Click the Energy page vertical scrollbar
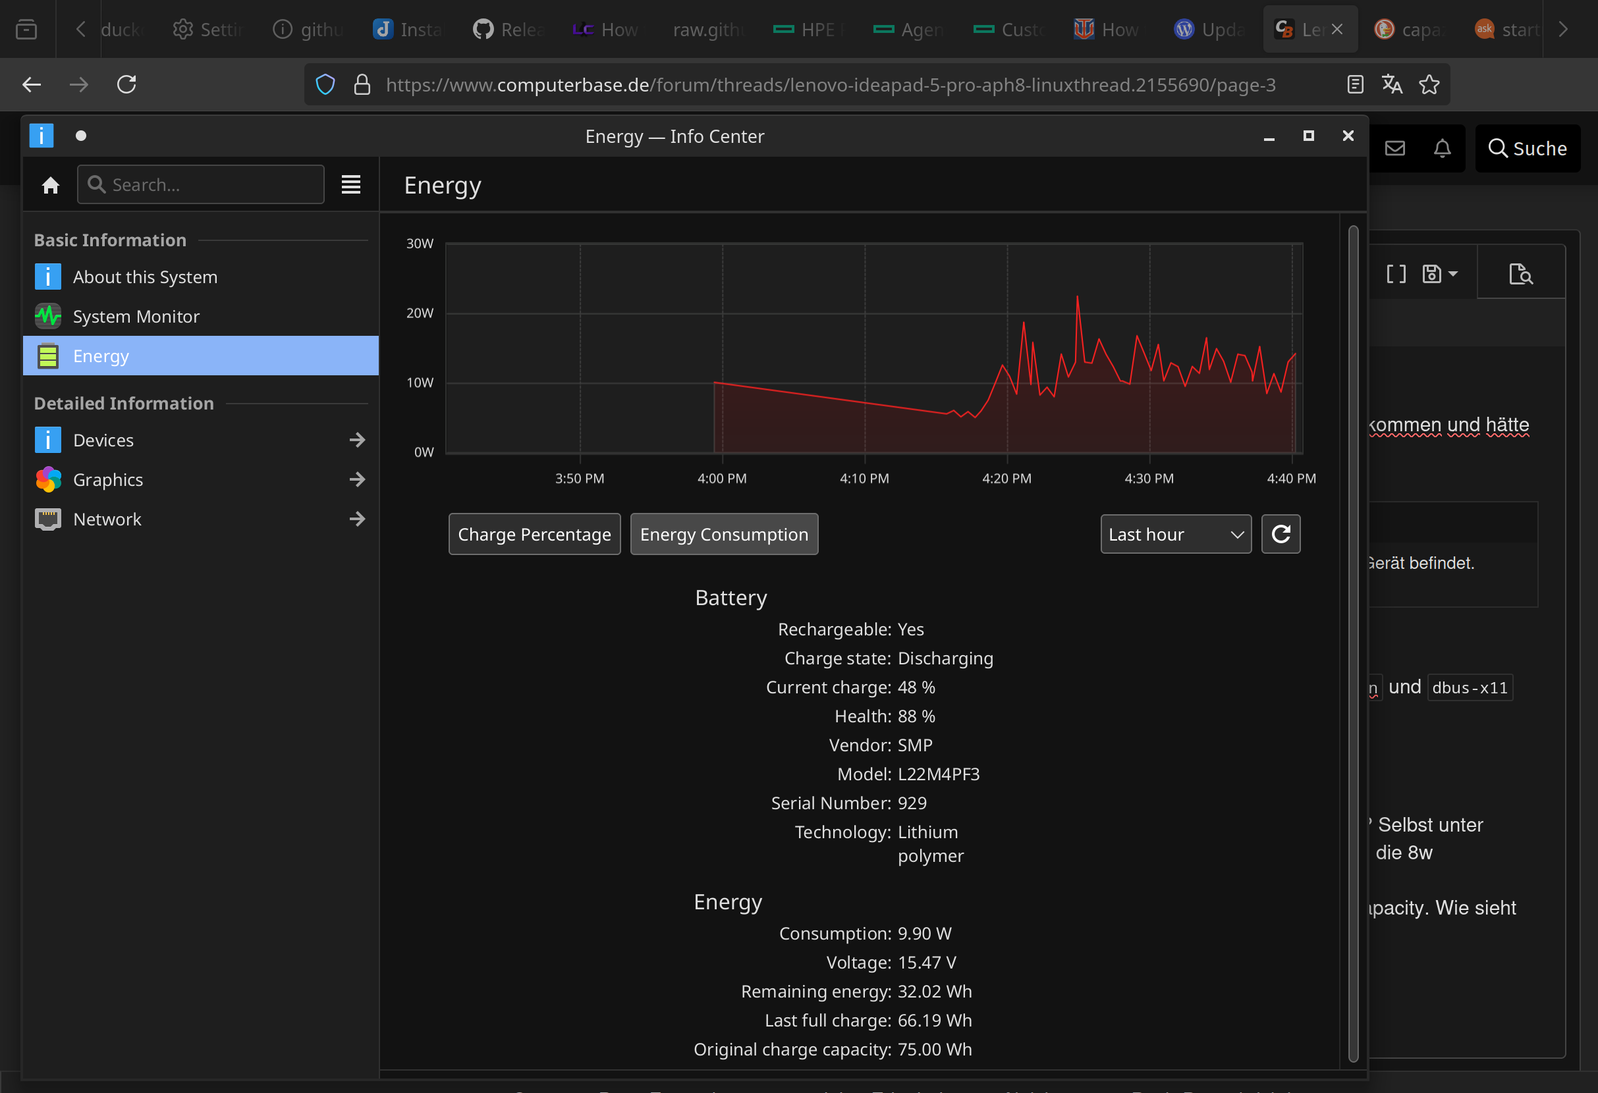 (x=1352, y=643)
